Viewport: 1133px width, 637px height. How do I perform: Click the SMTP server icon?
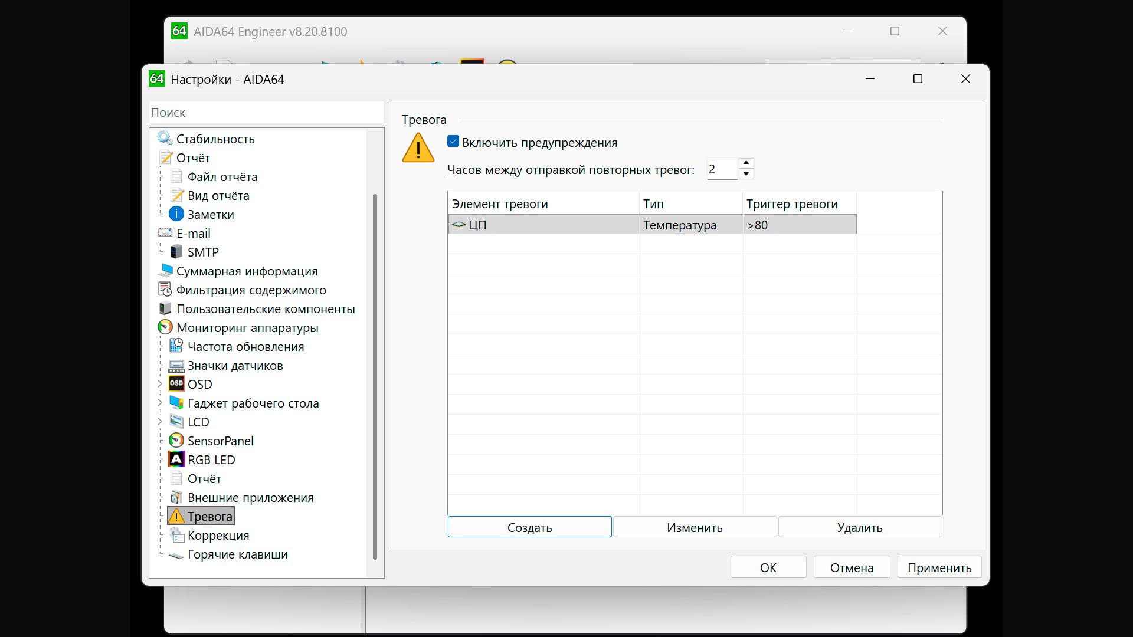pyautogui.click(x=176, y=252)
